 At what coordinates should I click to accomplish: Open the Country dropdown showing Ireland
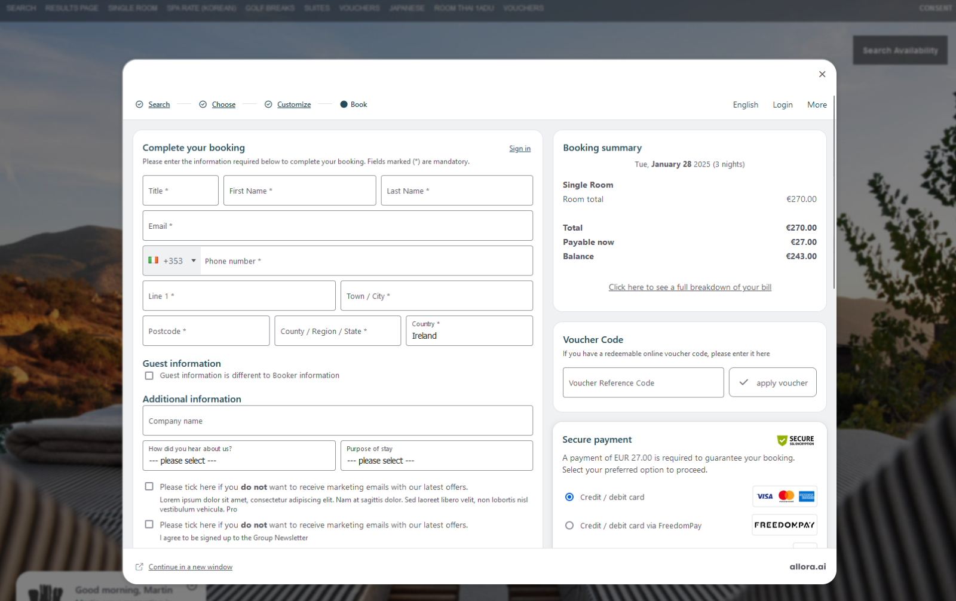(x=469, y=331)
